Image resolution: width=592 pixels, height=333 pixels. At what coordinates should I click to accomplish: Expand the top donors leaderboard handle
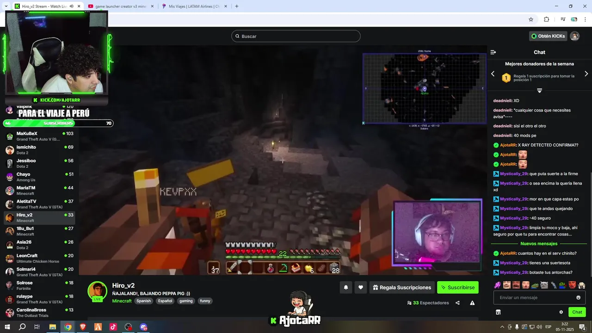coord(539,90)
